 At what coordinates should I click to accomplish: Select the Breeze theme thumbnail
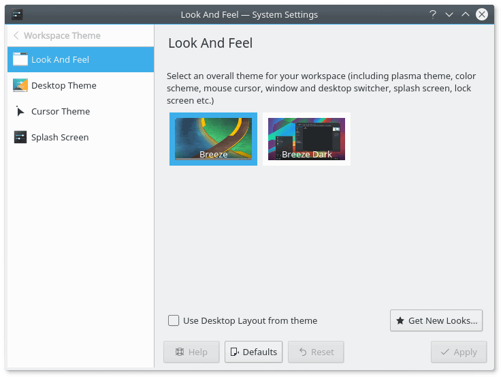tap(213, 139)
